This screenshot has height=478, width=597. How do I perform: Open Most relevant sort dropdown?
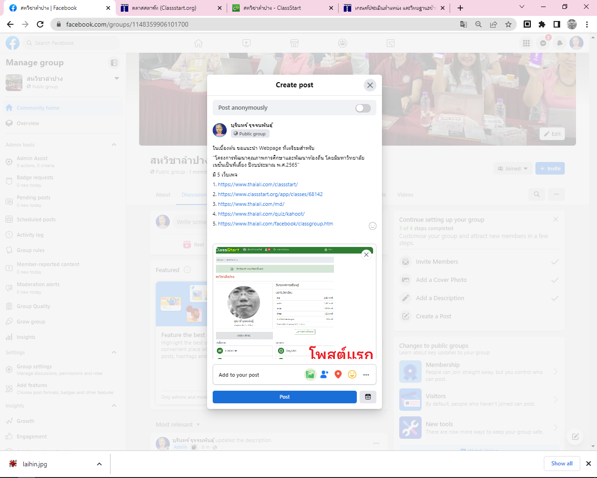tap(178, 424)
